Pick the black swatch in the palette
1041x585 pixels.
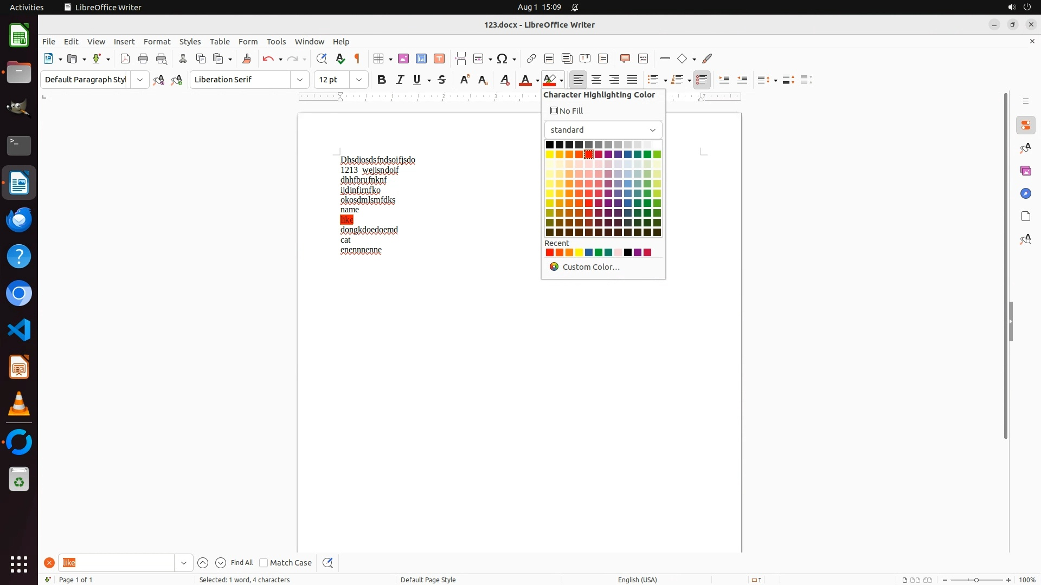click(550, 145)
